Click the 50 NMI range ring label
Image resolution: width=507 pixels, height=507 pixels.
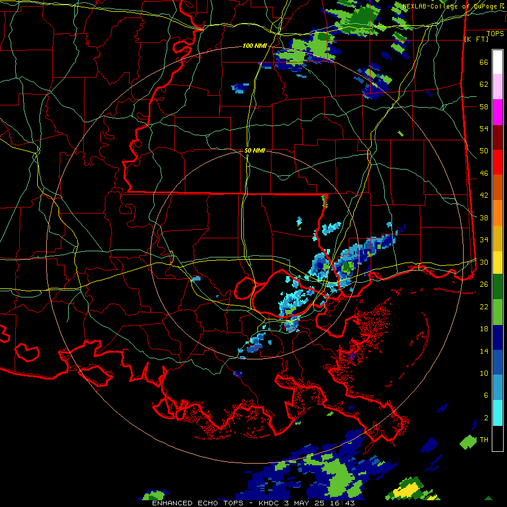pyautogui.click(x=255, y=150)
